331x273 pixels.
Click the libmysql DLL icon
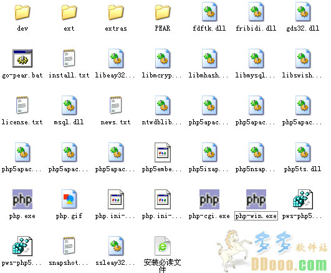coord(256,59)
